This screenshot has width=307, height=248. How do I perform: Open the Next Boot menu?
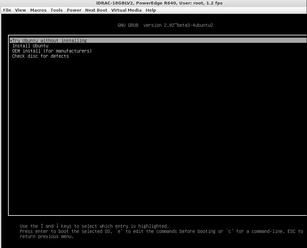pyautogui.click(x=96, y=10)
